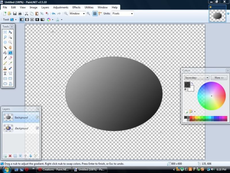This screenshot has width=230, height=173.
Task: Select the Rectangle Select tool
Action: click(5, 32)
